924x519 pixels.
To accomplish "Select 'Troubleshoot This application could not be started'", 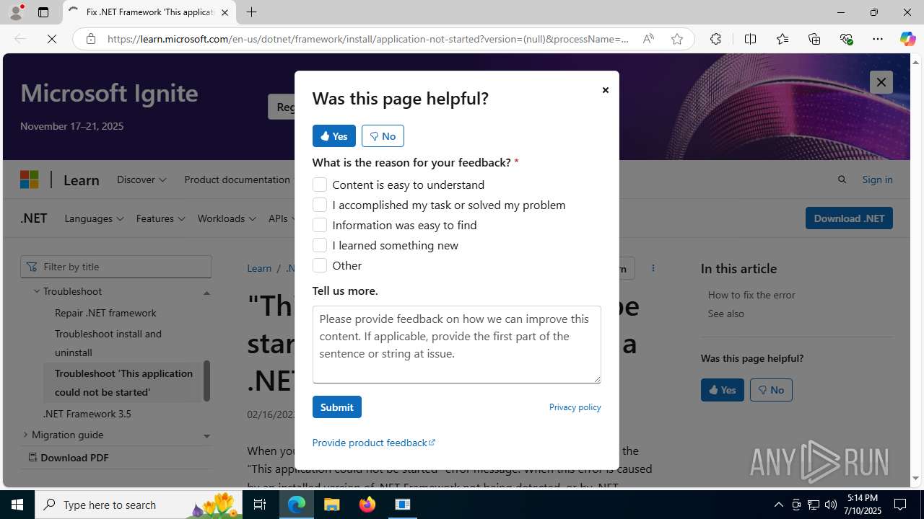I will [x=123, y=383].
